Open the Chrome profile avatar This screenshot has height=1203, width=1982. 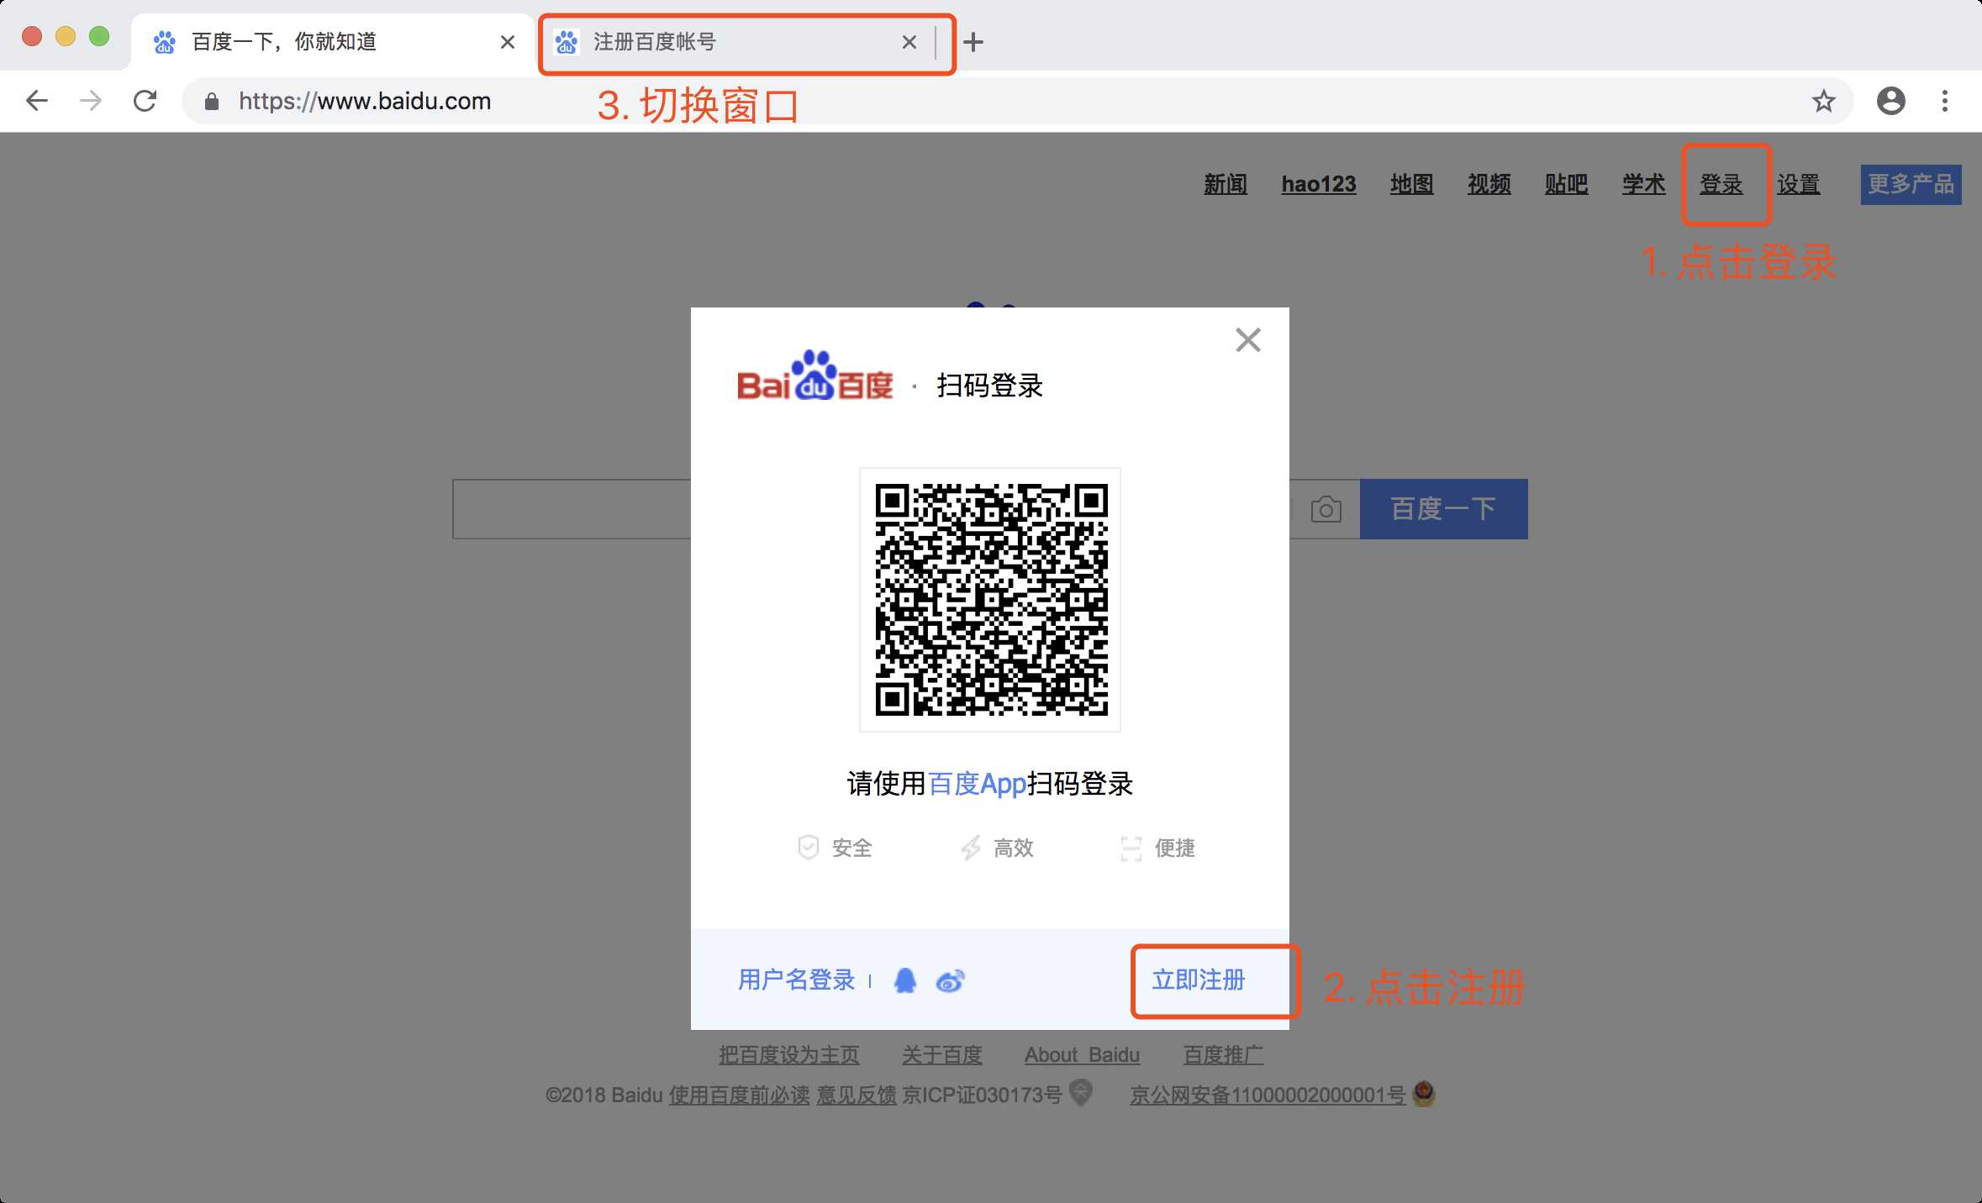pyautogui.click(x=1891, y=102)
